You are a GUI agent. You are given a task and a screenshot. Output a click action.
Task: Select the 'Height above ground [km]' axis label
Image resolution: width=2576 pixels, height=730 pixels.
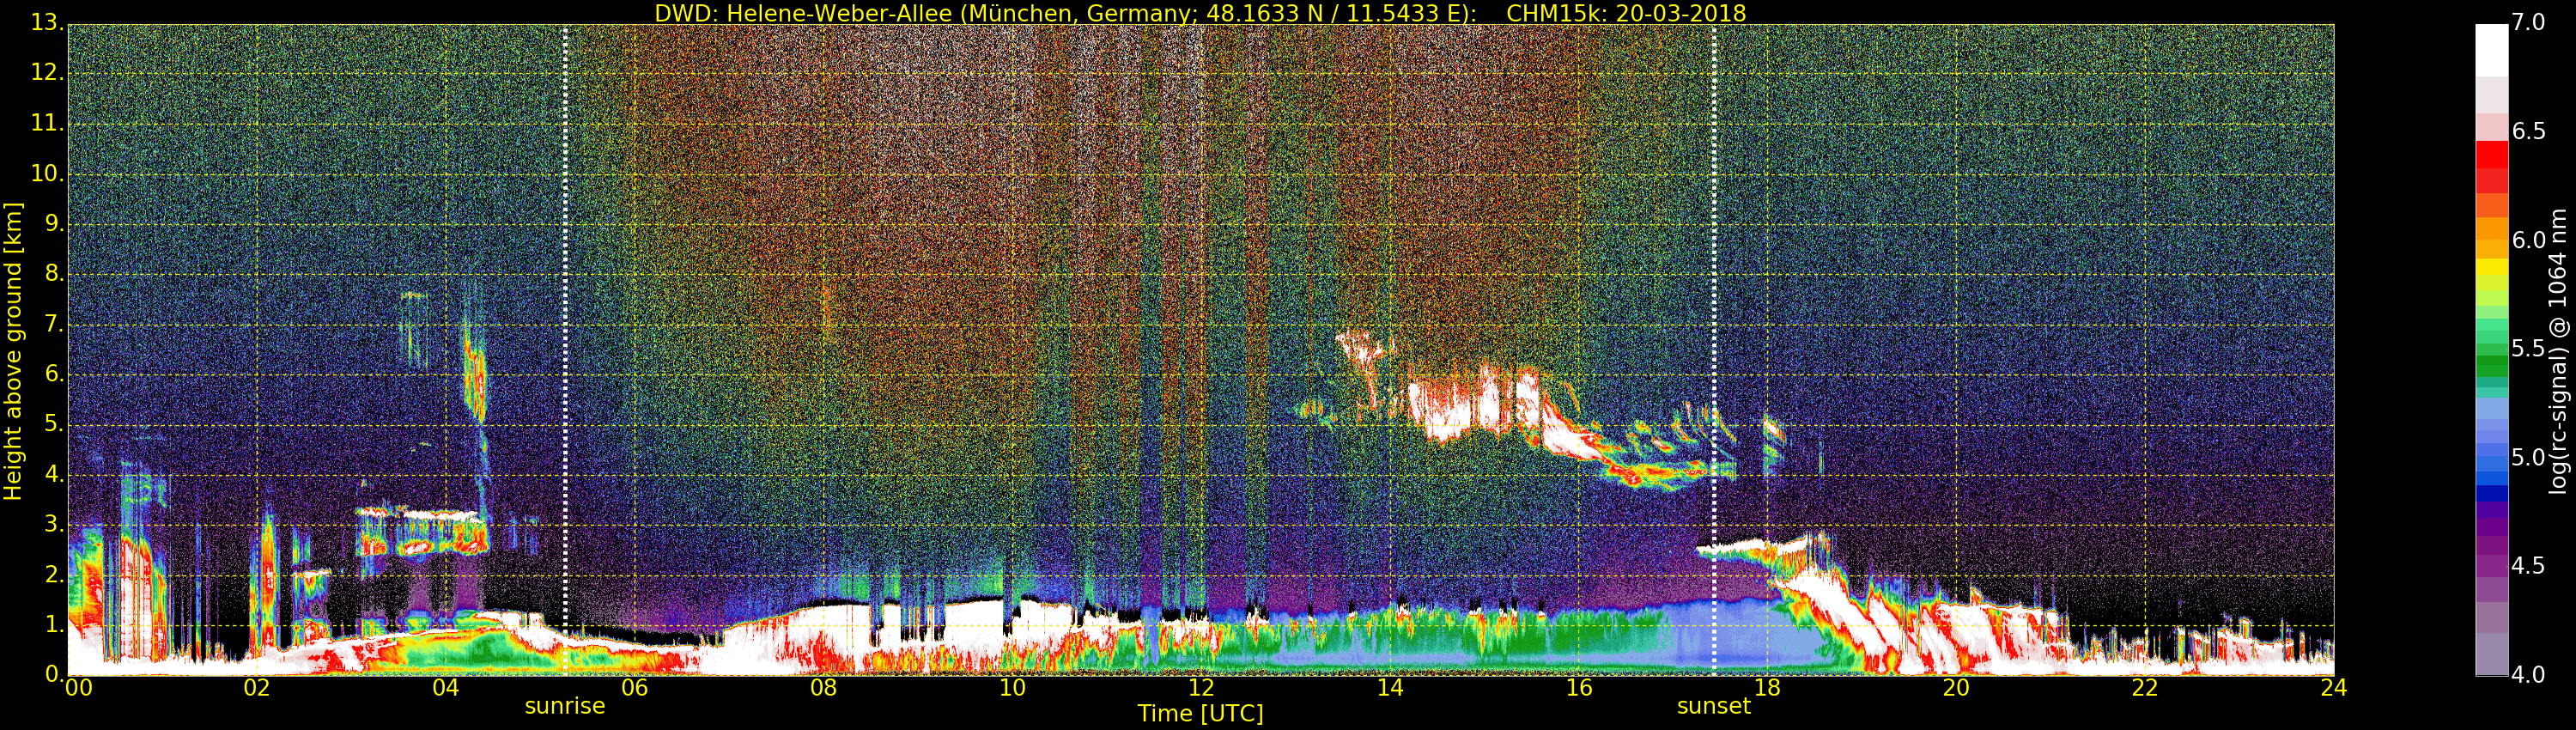[x=13, y=351]
